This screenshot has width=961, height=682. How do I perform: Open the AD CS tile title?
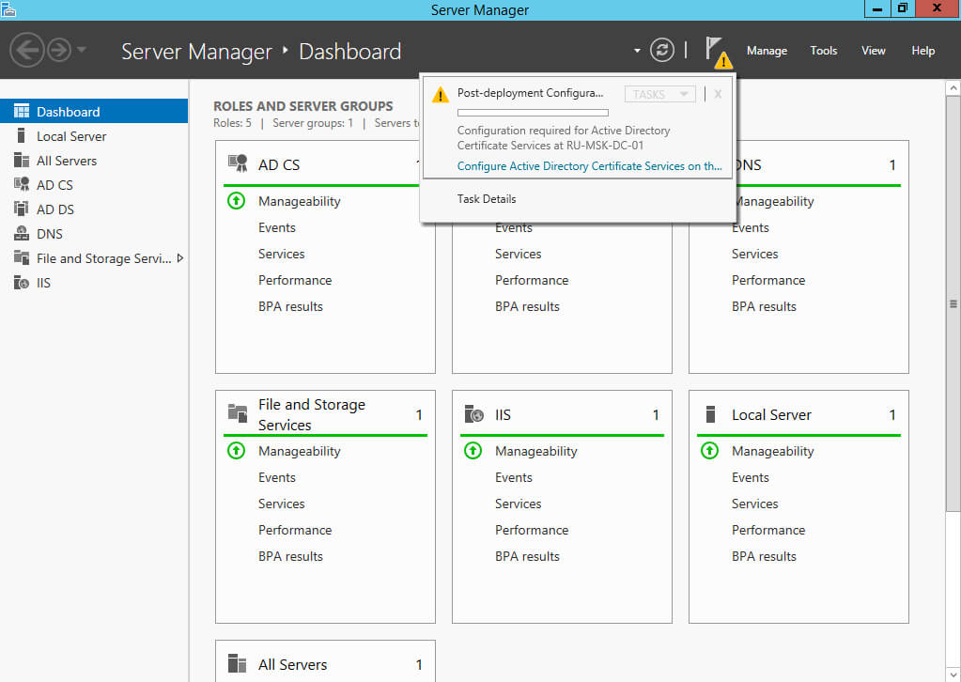click(x=279, y=164)
